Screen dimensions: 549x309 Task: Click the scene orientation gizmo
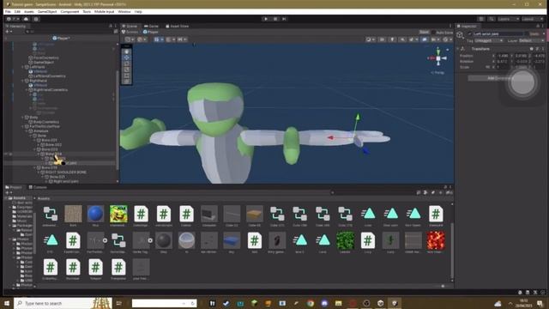438,58
